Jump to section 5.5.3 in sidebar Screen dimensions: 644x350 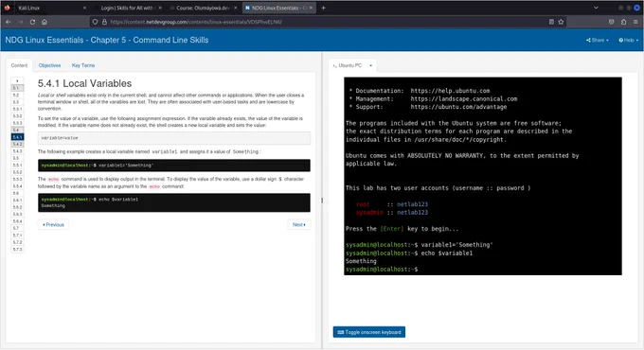click(17, 179)
